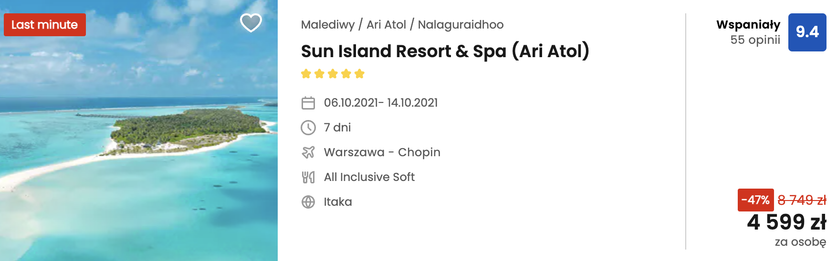
Task: Toggle the heart favorite icon on photo
Action: (x=251, y=22)
